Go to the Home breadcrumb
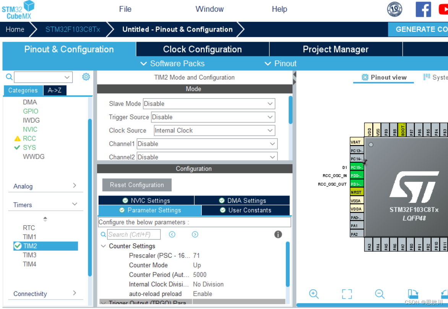448x309 pixels. [x=15, y=29]
